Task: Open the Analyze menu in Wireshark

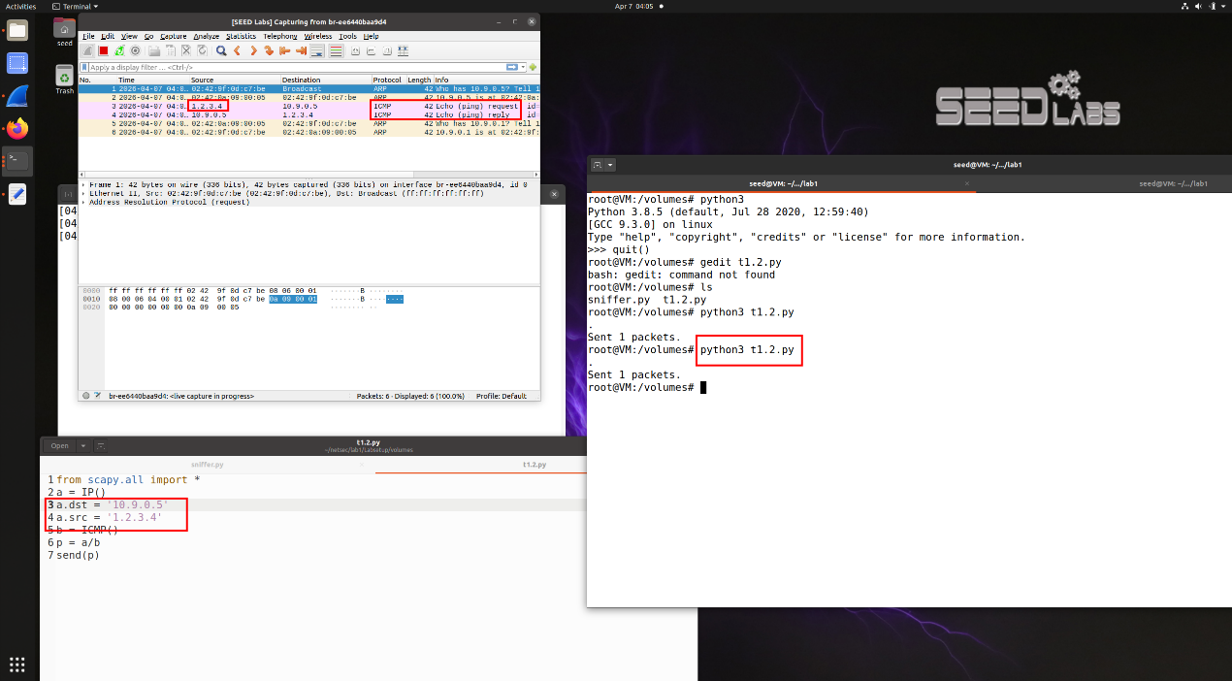Action: (206, 36)
